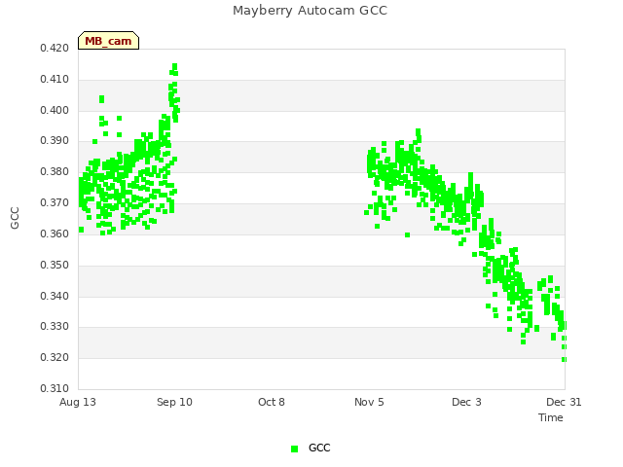Click the Sep 10 x-axis label

(174, 402)
